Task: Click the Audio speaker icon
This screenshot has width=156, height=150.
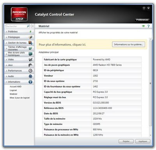Action: [30, 76]
